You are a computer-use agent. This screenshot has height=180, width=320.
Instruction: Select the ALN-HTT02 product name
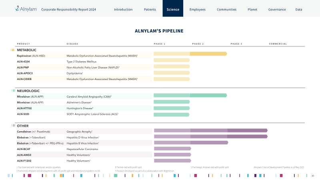[24, 108]
